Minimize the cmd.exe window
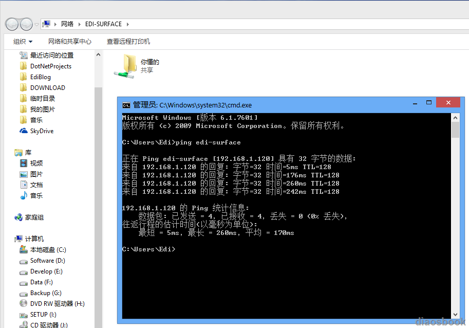Screen dimensions: 469x328 (415, 103)
